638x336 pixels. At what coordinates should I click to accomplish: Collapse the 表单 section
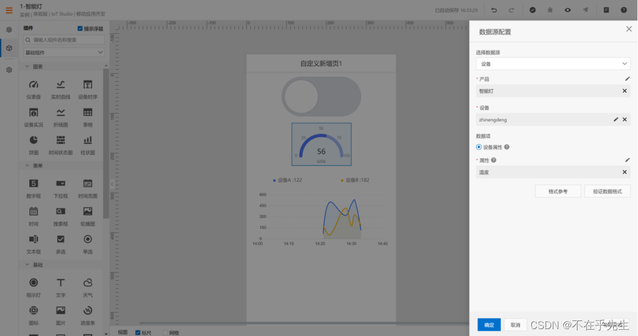pos(27,166)
